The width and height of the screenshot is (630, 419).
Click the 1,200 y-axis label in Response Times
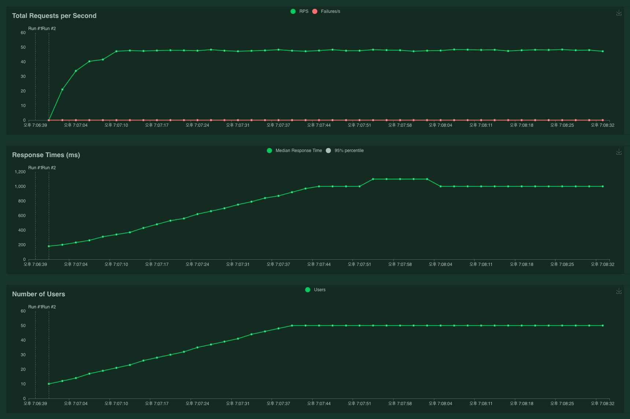point(20,172)
